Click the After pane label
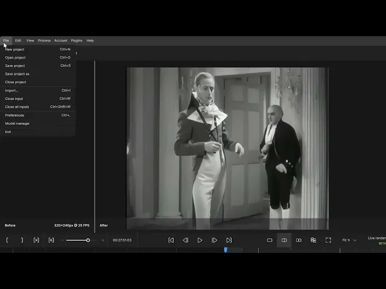Screen dimensions: 386x289 [x=104, y=225]
